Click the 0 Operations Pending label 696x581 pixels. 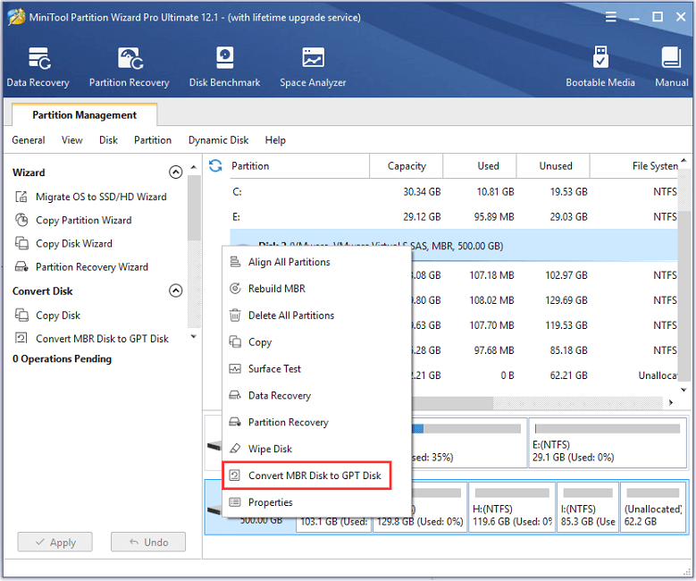pyautogui.click(x=63, y=358)
